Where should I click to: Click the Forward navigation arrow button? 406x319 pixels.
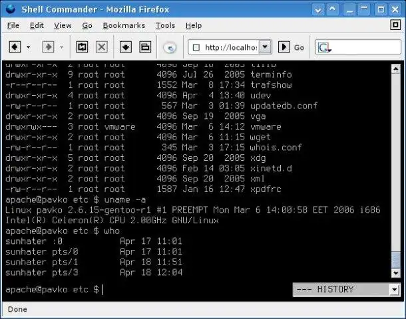pos(48,47)
